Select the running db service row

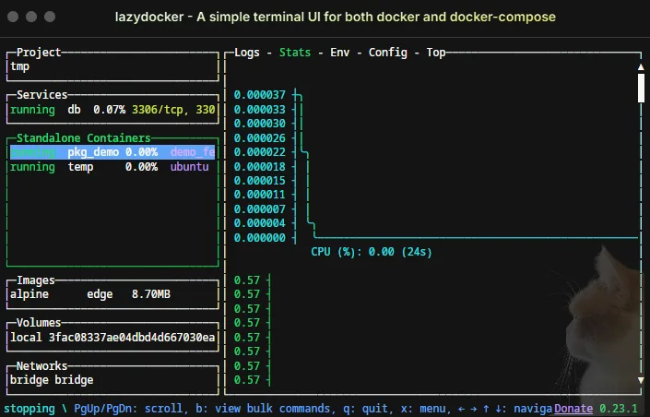click(112, 110)
